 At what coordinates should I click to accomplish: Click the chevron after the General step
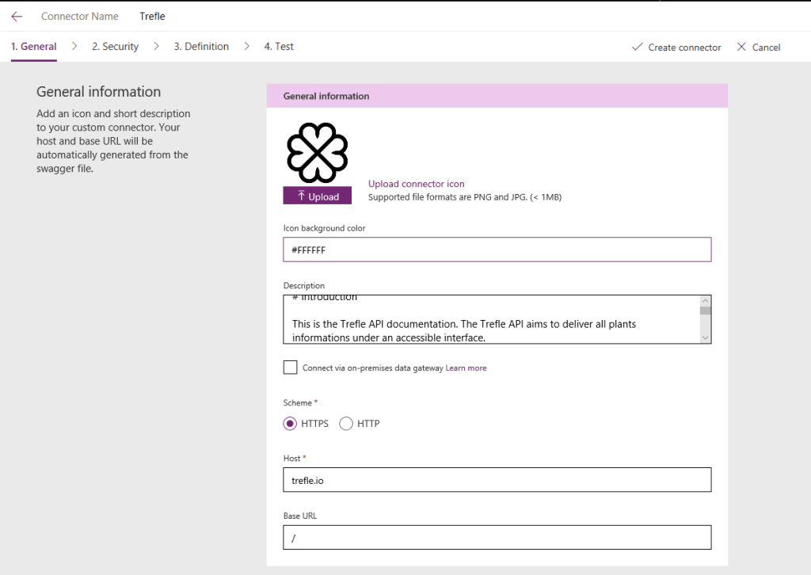pyautogui.click(x=74, y=46)
